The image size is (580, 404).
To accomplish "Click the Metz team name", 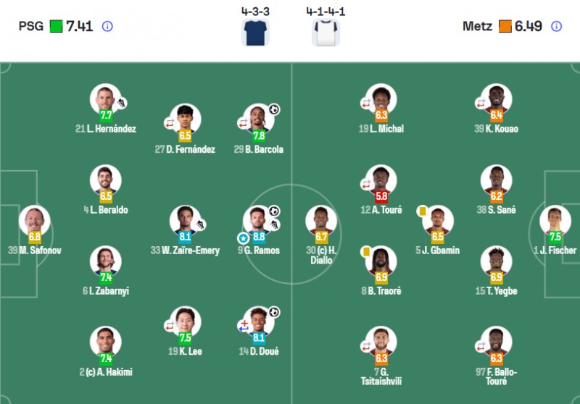I will (x=477, y=27).
